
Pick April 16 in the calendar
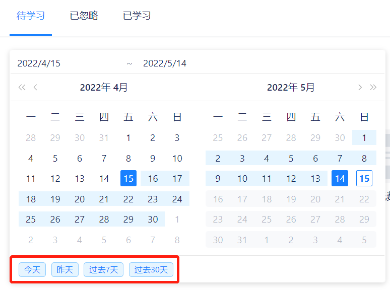coord(153,178)
